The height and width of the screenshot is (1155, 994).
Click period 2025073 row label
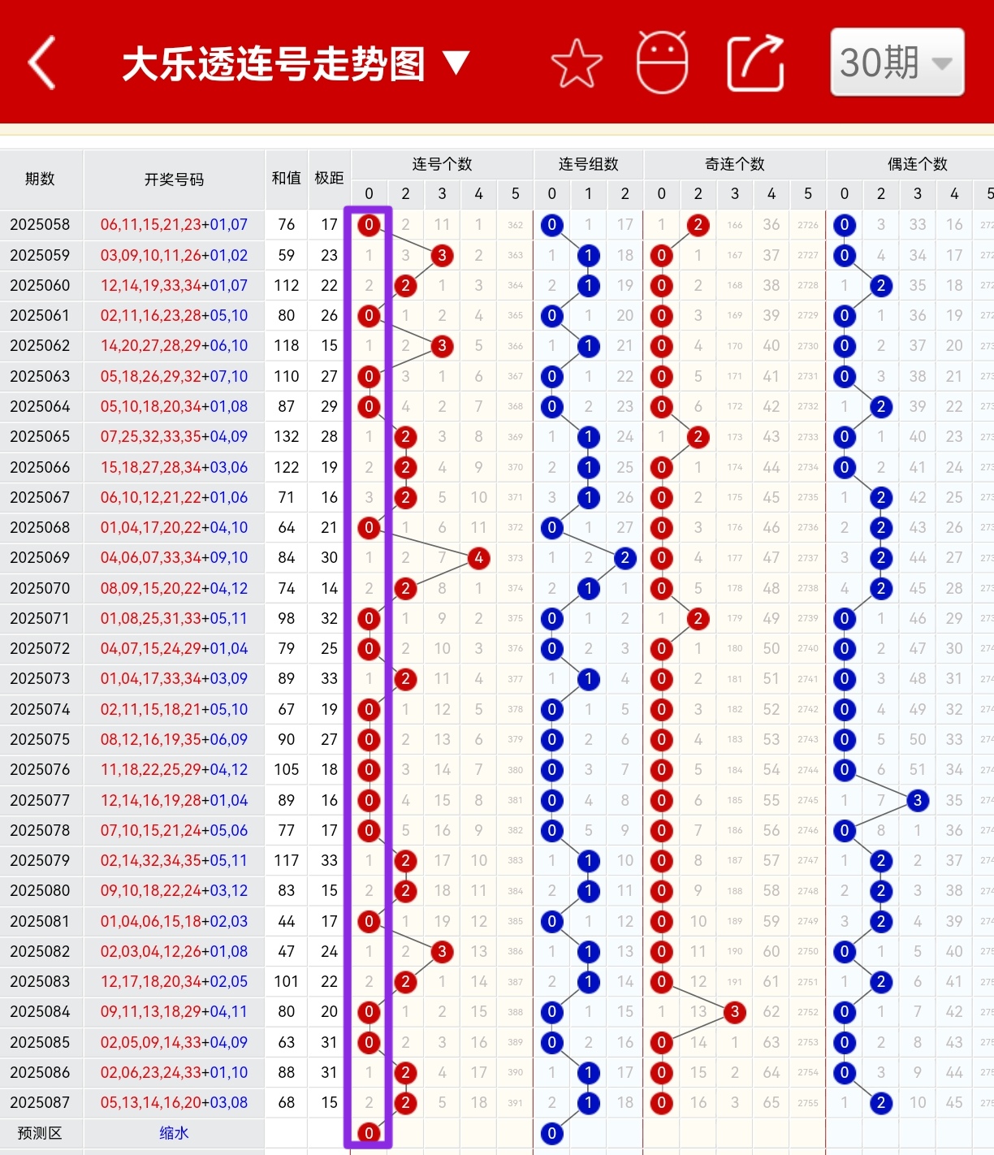click(x=40, y=678)
